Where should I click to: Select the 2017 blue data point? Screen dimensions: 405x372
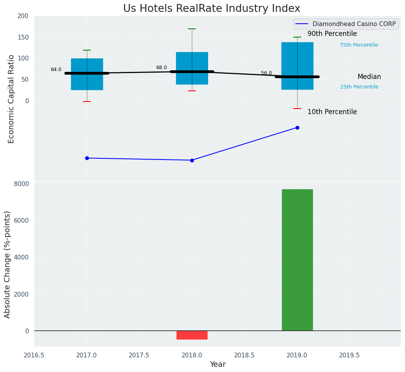coord(87,158)
